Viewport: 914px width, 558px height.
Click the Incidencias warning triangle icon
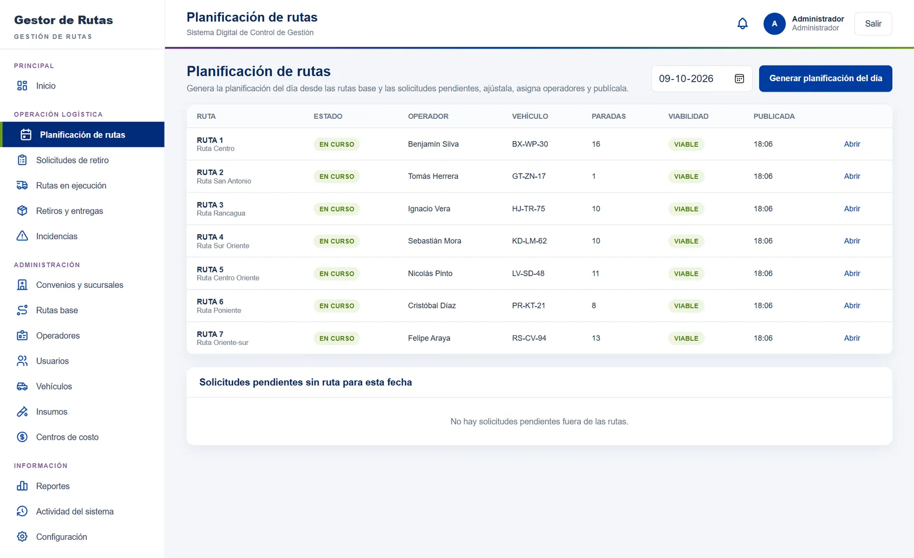22,236
